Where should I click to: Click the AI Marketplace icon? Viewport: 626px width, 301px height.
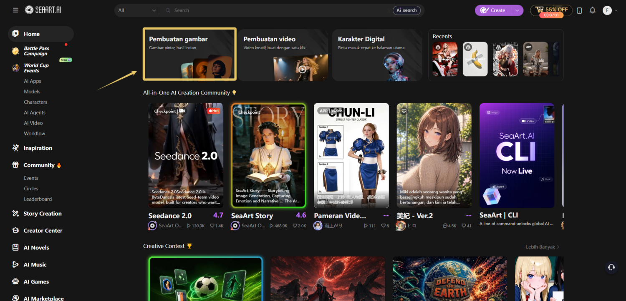point(15,298)
